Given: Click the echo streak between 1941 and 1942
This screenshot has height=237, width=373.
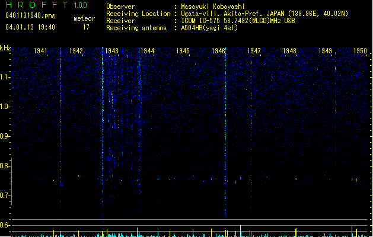Looking at the screenshot, I should point(60,132).
